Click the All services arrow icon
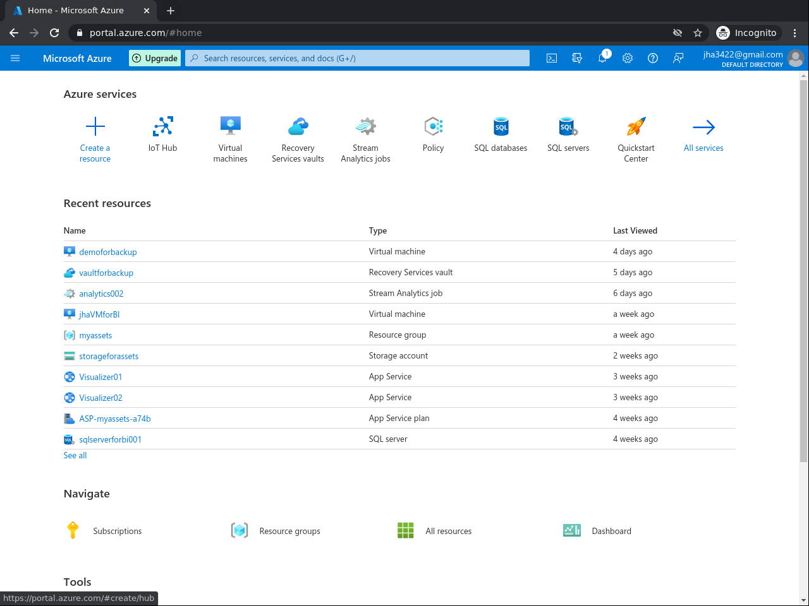809x606 pixels. 703,127
